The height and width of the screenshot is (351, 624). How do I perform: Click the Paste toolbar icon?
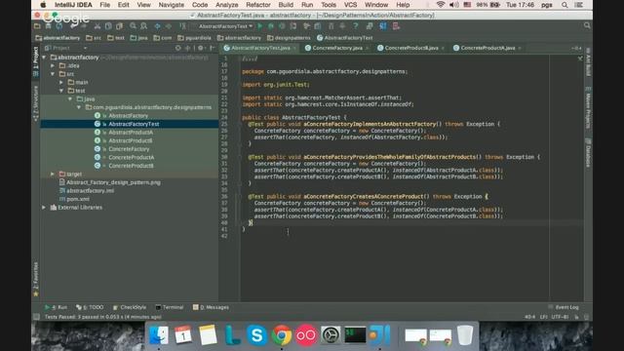[x=119, y=26]
